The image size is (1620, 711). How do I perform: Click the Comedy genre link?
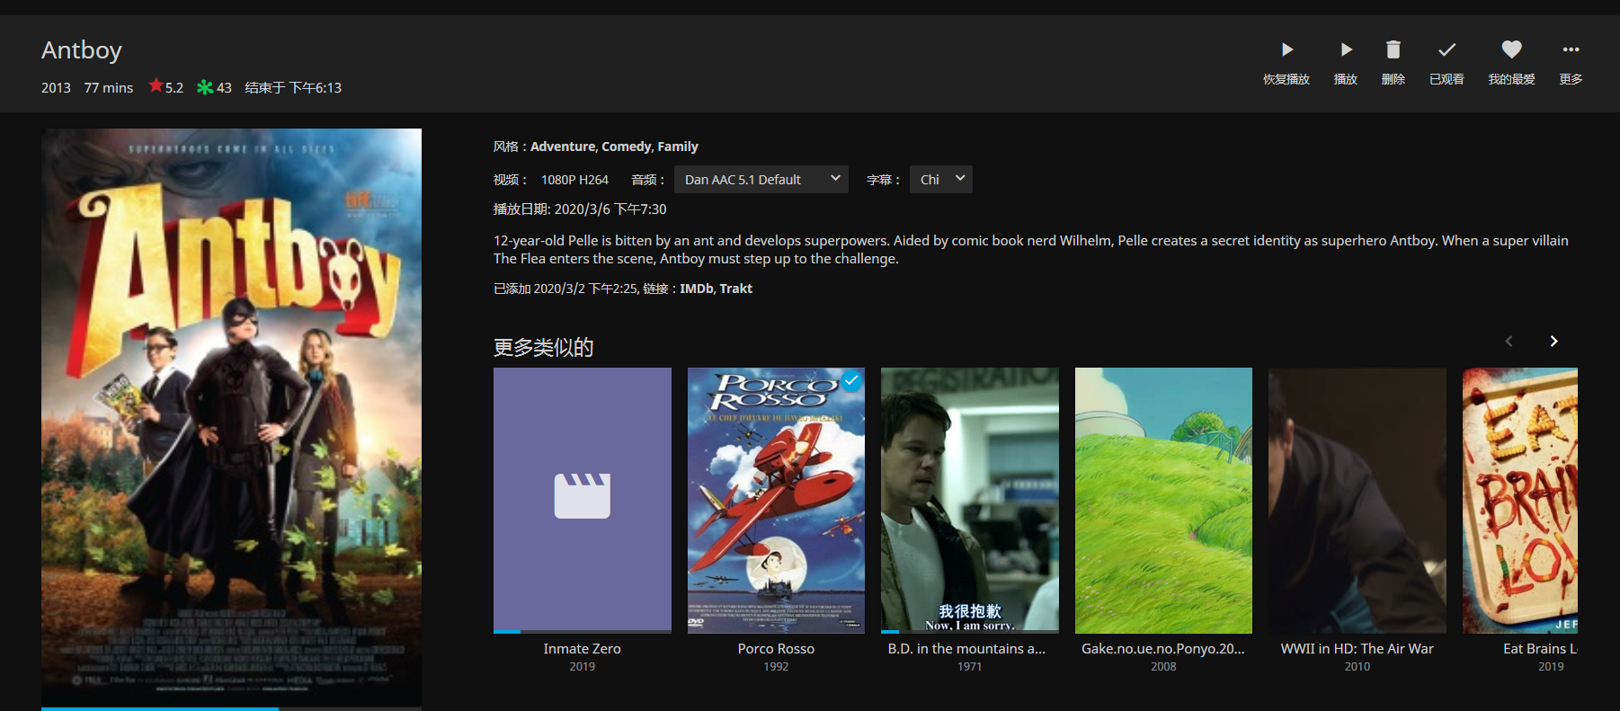[627, 147]
